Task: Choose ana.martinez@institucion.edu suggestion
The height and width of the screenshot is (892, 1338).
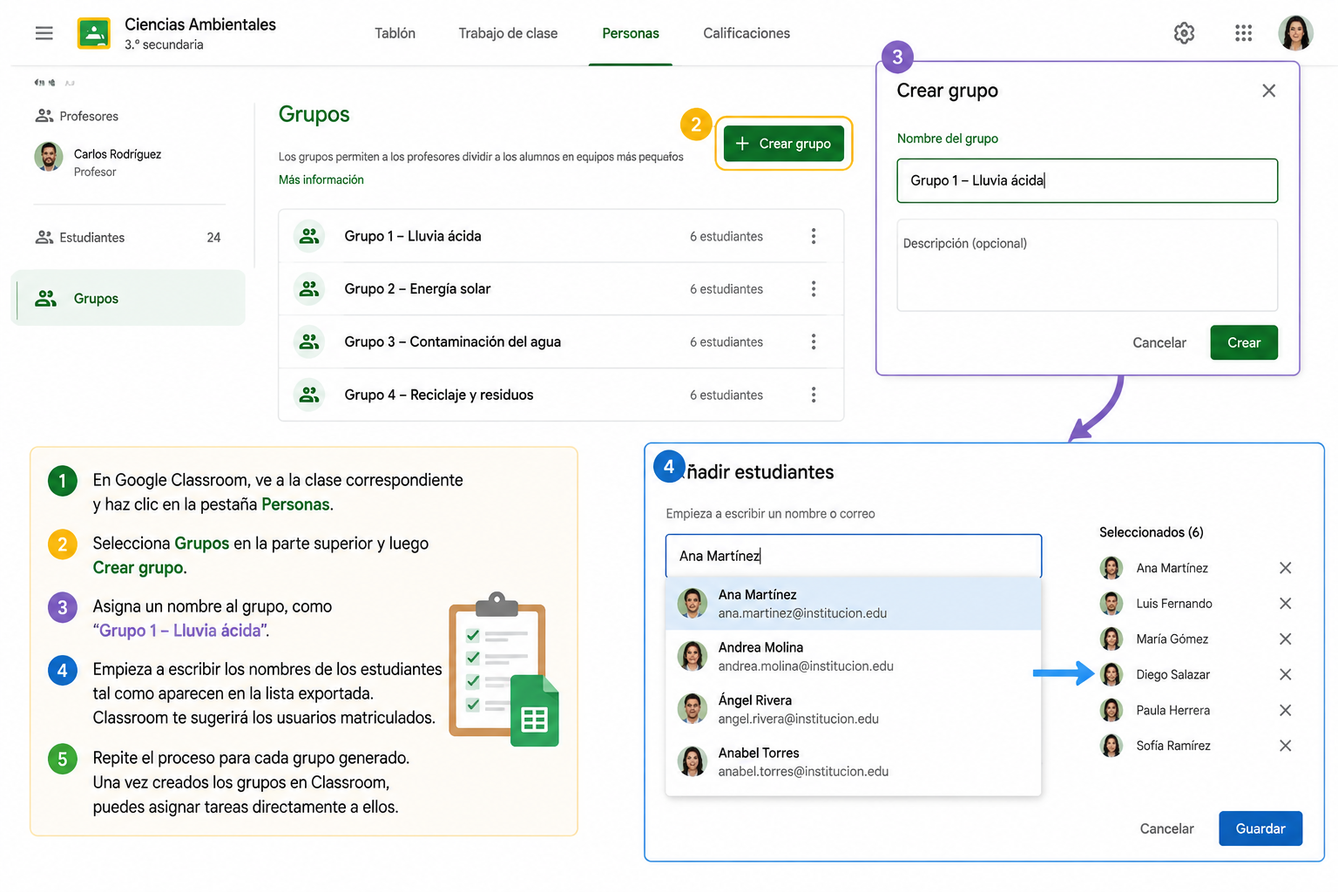Action: click(x=854, y=603)
